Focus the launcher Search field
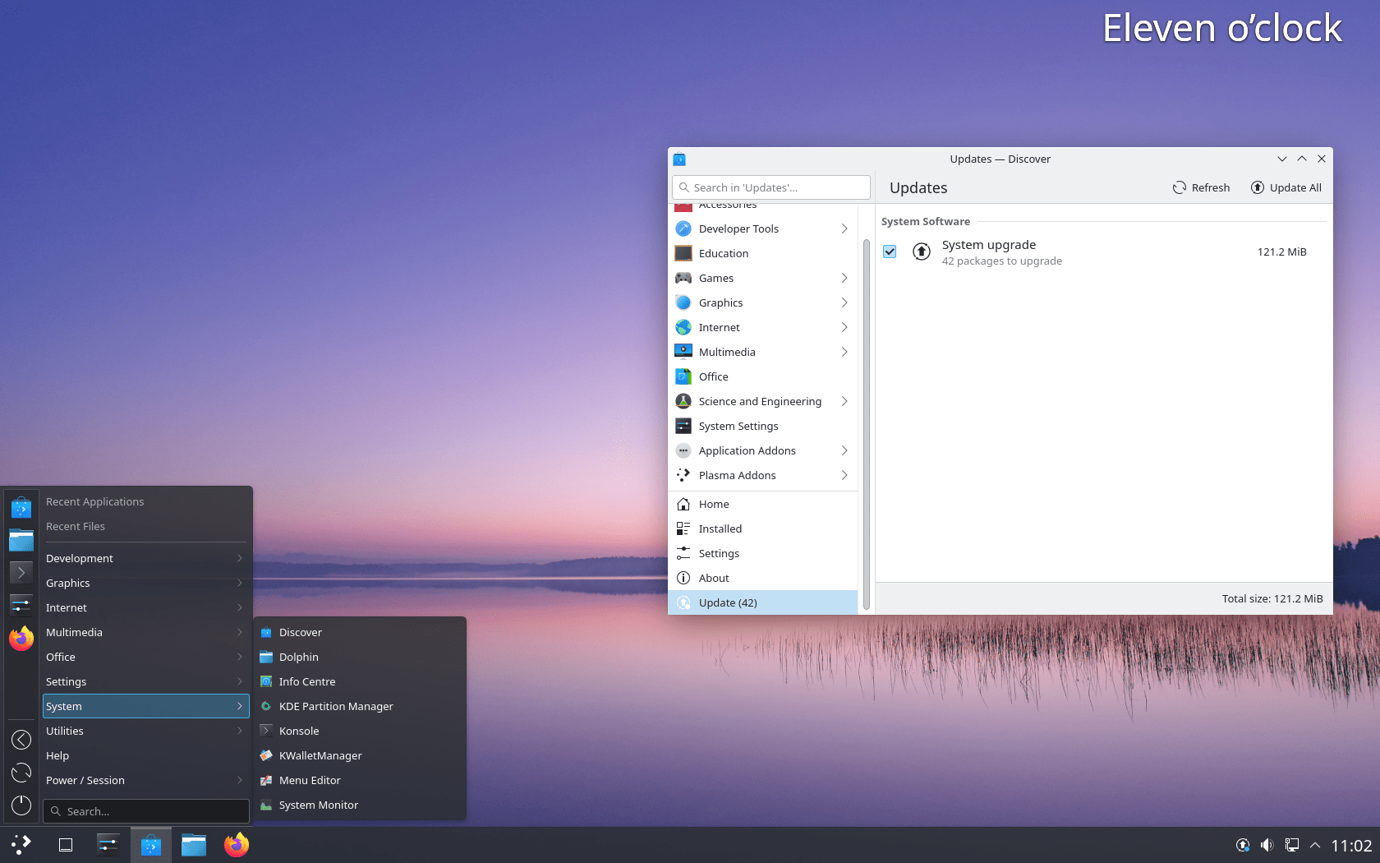1380x863 pixels. tap(146, 811)
